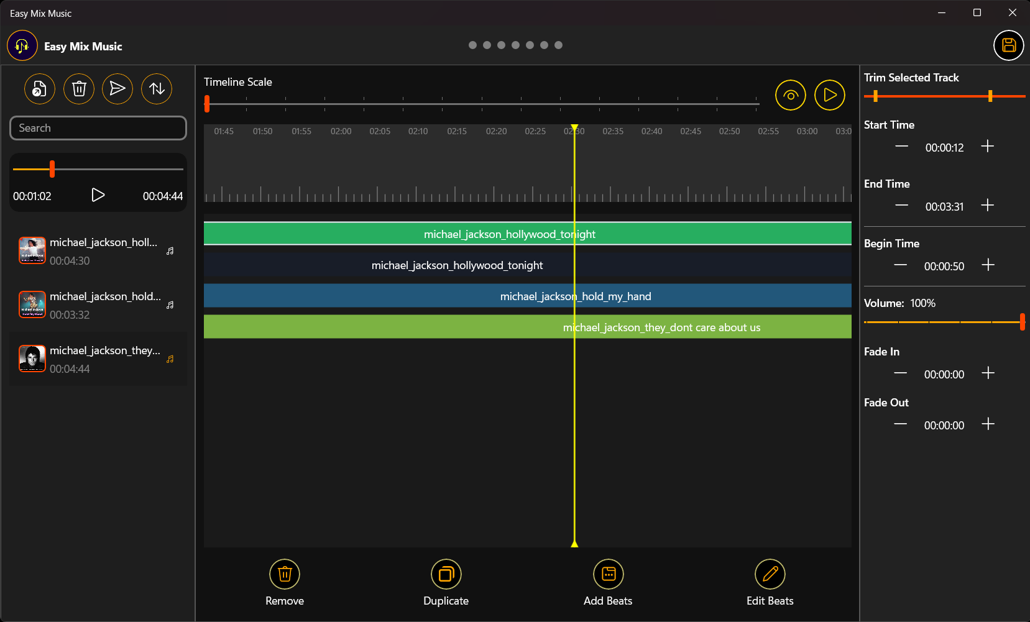This screenshot has height=622, width=1030.
Task: Click a page indicator dot at the top
Action: (473, 45)
